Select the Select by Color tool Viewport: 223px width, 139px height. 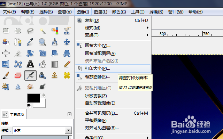tap(55, 31)
